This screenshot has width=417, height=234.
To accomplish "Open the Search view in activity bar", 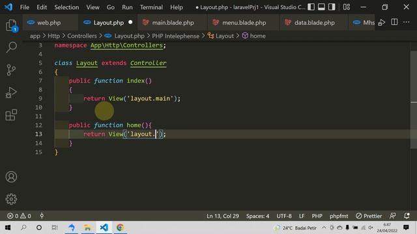I will [11, 47].
